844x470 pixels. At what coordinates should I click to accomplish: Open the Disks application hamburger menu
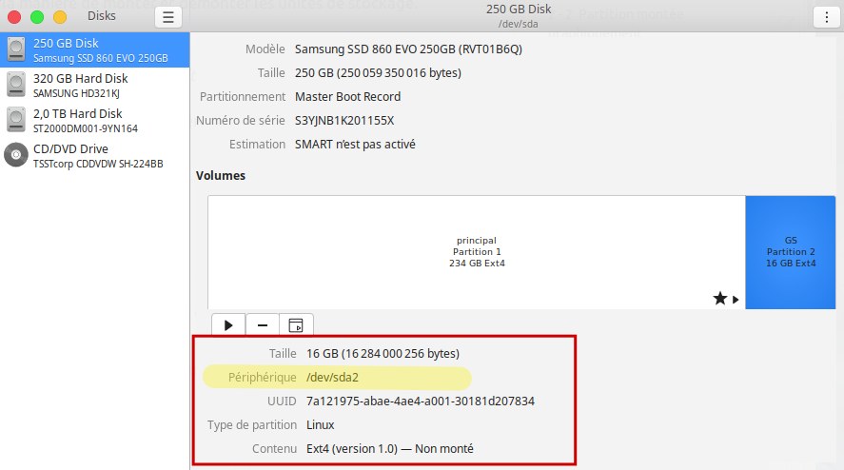click(167, 17)
